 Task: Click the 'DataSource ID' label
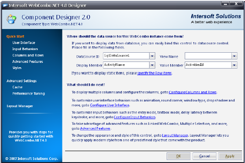[88, 57]
